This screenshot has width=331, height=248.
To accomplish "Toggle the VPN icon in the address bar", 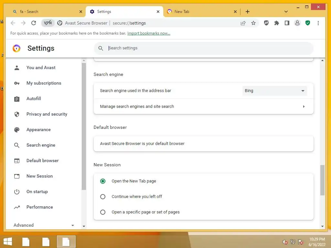I will tap(48, 23).
